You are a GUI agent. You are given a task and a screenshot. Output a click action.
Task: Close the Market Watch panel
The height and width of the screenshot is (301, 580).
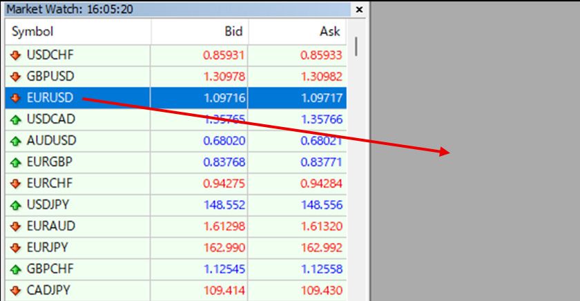(358, 10)
